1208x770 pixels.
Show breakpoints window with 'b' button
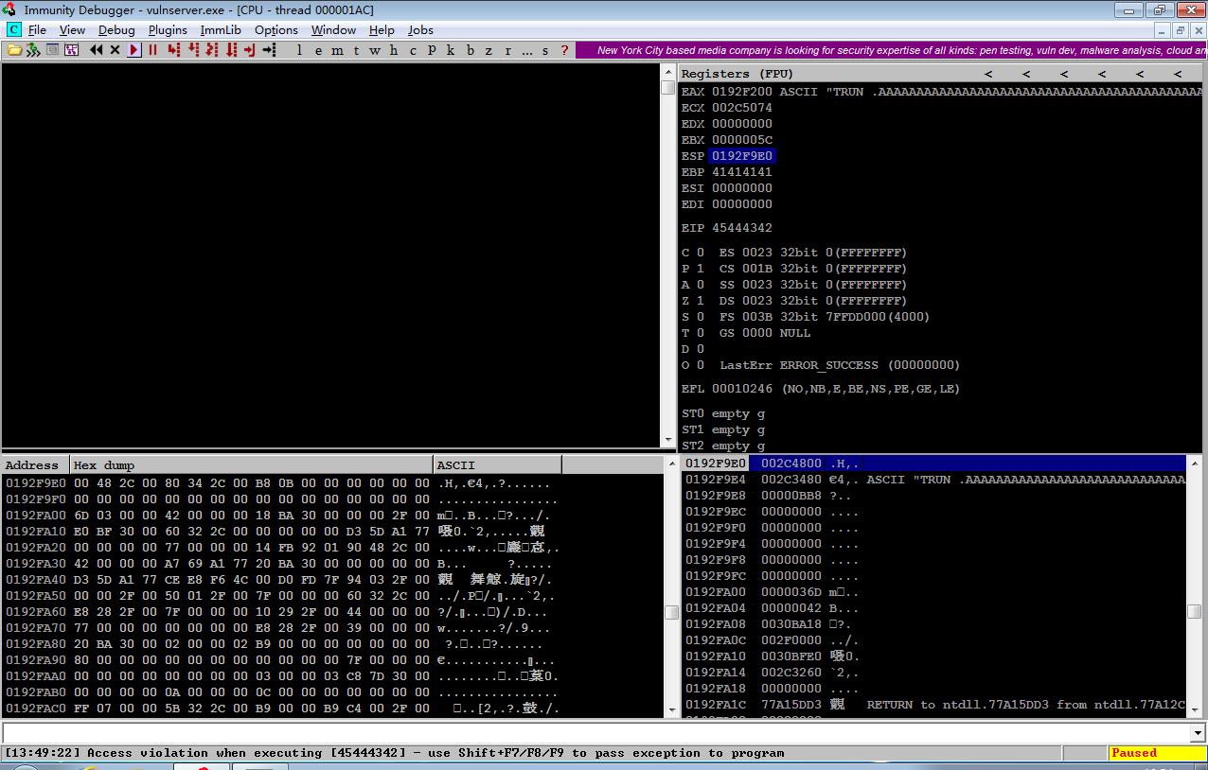[x=471, y=50]
